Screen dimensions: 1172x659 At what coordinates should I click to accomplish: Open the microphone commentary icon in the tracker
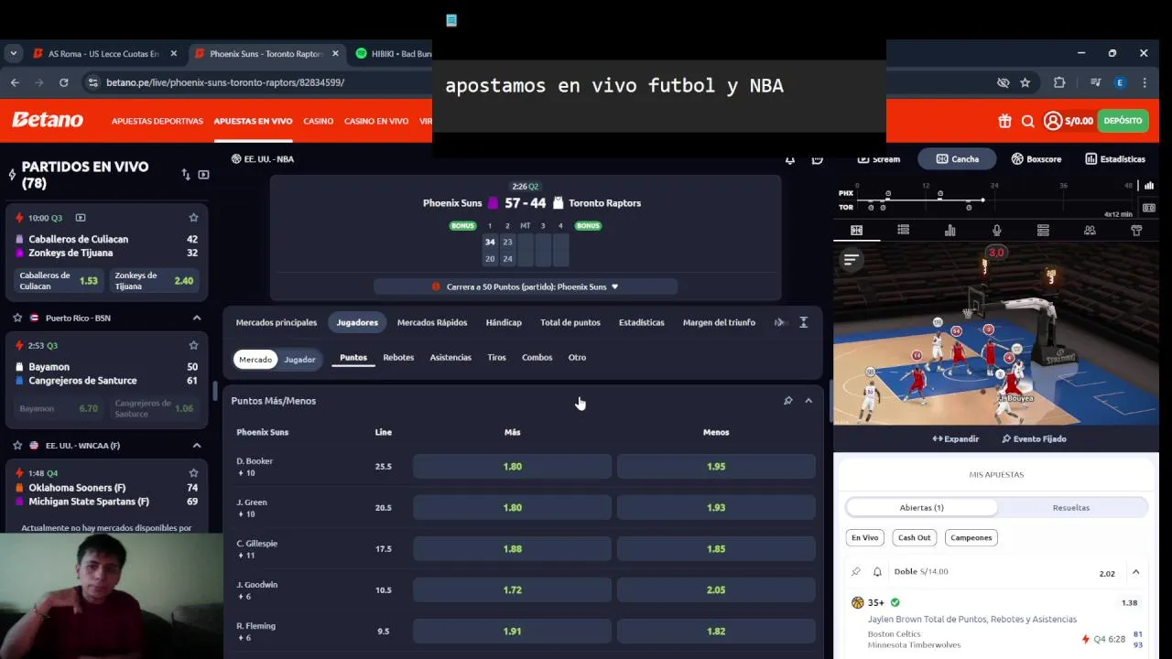point(997,231)
